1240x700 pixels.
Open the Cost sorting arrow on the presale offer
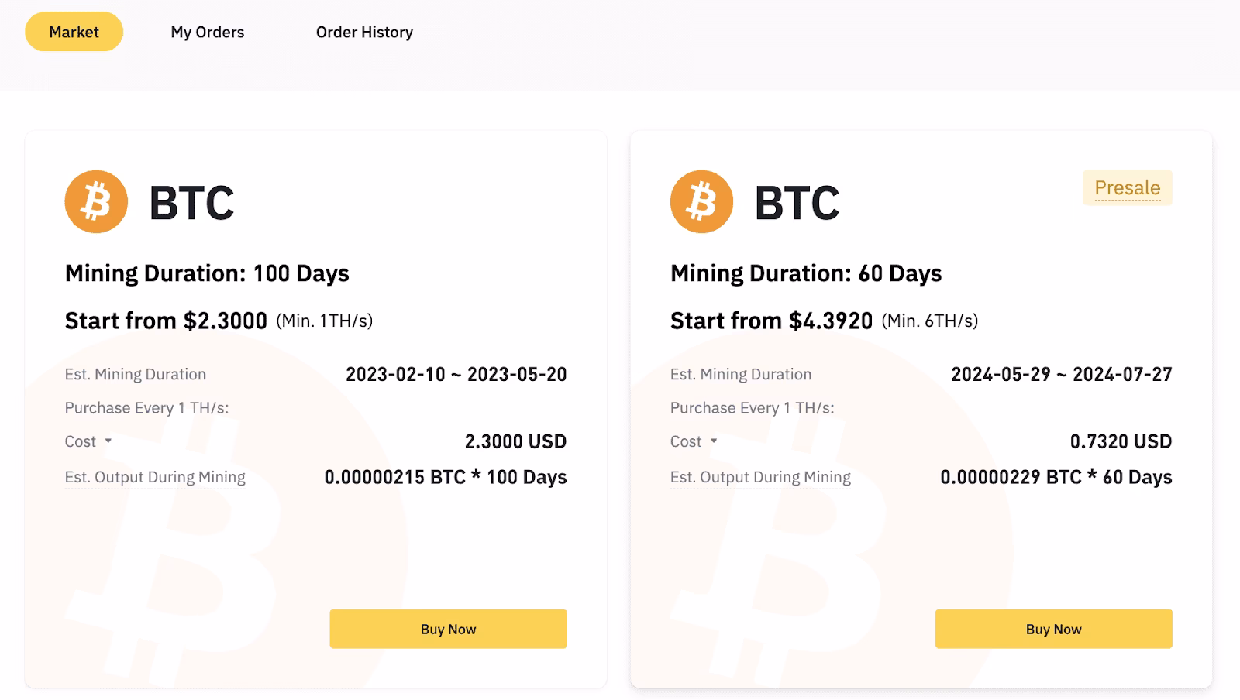point(715,442)
